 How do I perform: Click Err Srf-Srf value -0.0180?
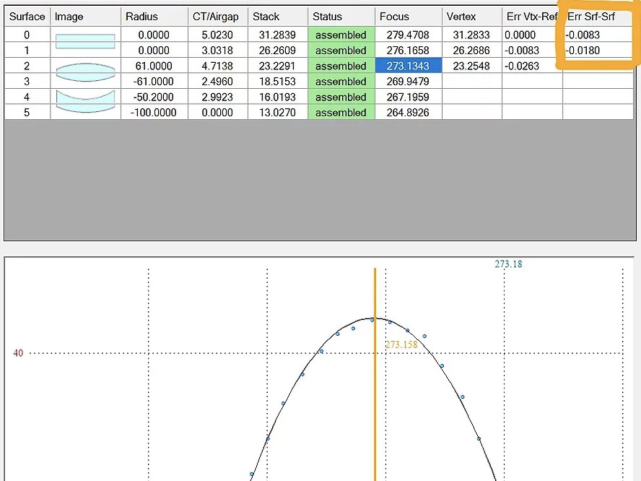pos(598,51)
